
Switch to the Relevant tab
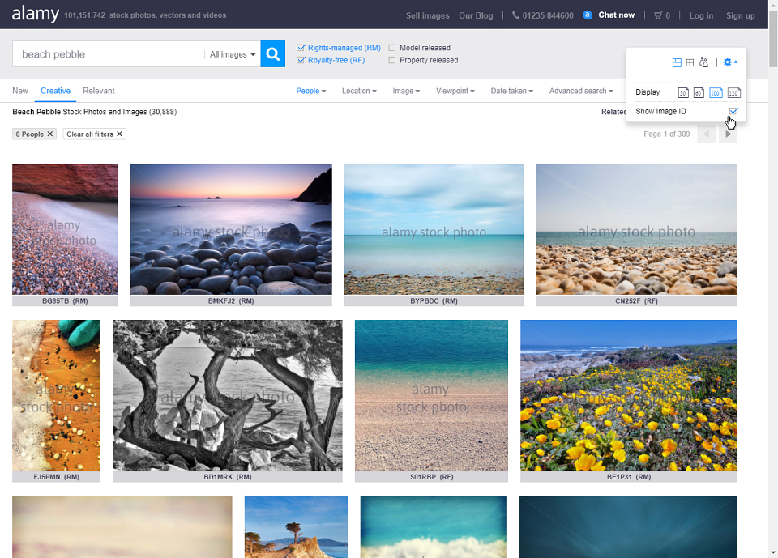click(x=98, y=91)
